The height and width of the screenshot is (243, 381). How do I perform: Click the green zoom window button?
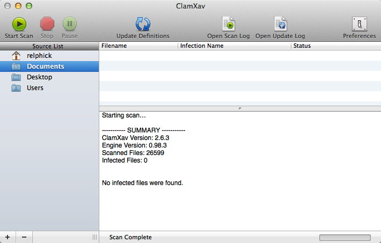29,6
